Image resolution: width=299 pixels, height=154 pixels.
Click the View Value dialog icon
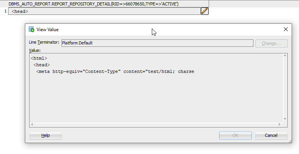pos(32,29)
